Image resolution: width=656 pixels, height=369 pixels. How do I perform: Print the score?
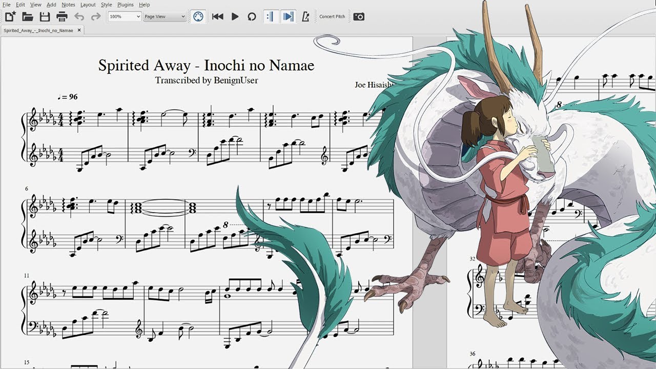point(62,16)
